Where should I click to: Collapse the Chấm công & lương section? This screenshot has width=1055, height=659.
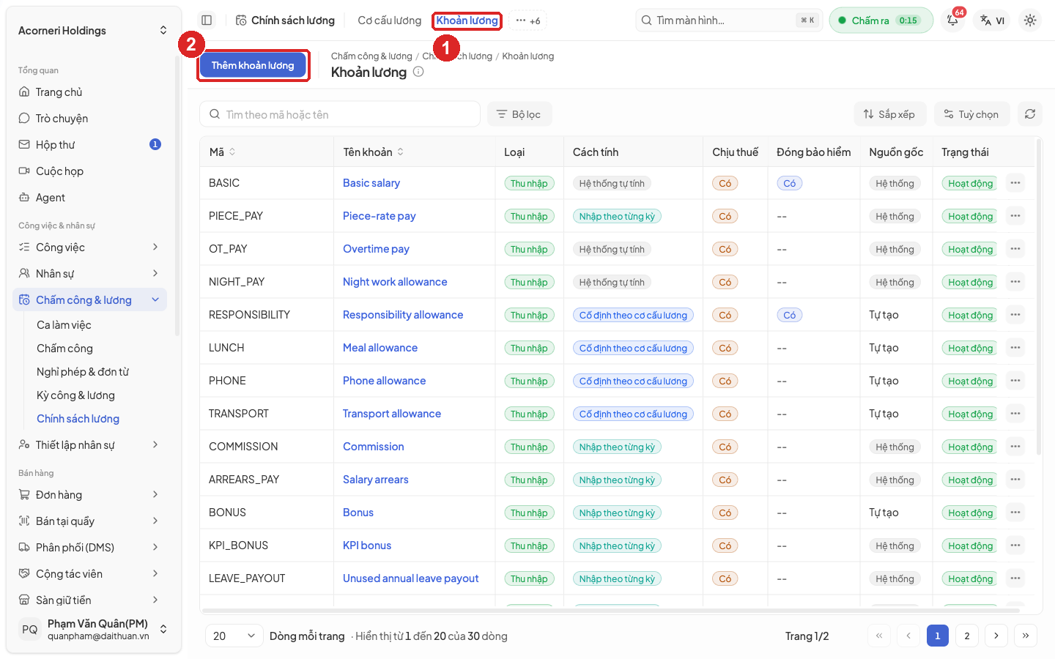(x=89, y=300)
